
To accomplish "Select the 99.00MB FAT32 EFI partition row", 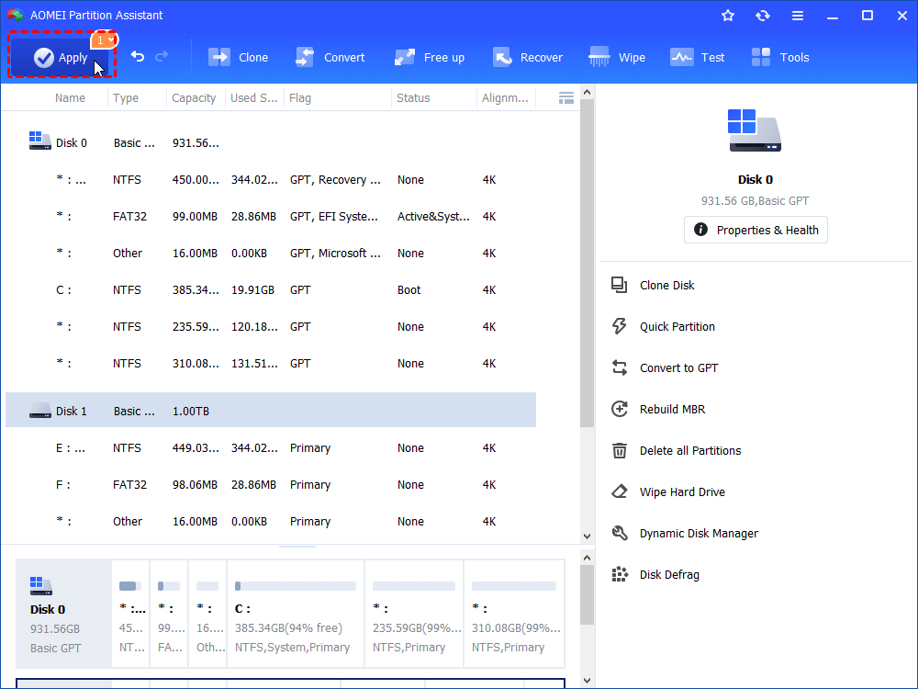I will coord(271,216).
